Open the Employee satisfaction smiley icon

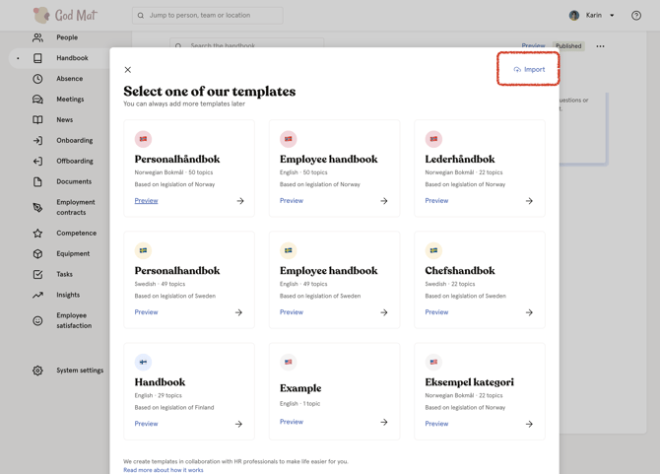37,321
